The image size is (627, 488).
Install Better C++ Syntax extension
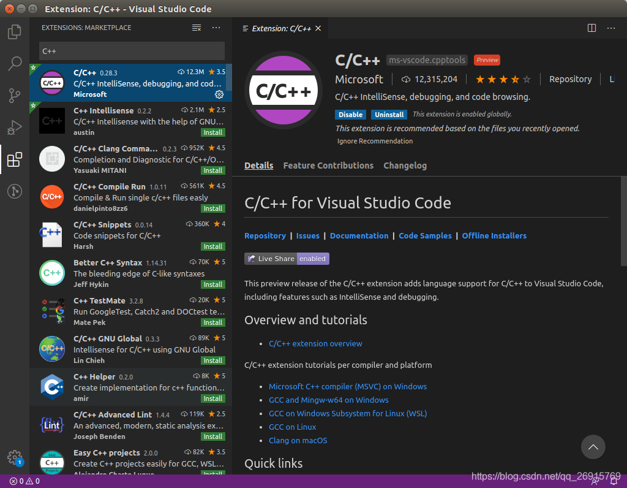coord(212,284)
